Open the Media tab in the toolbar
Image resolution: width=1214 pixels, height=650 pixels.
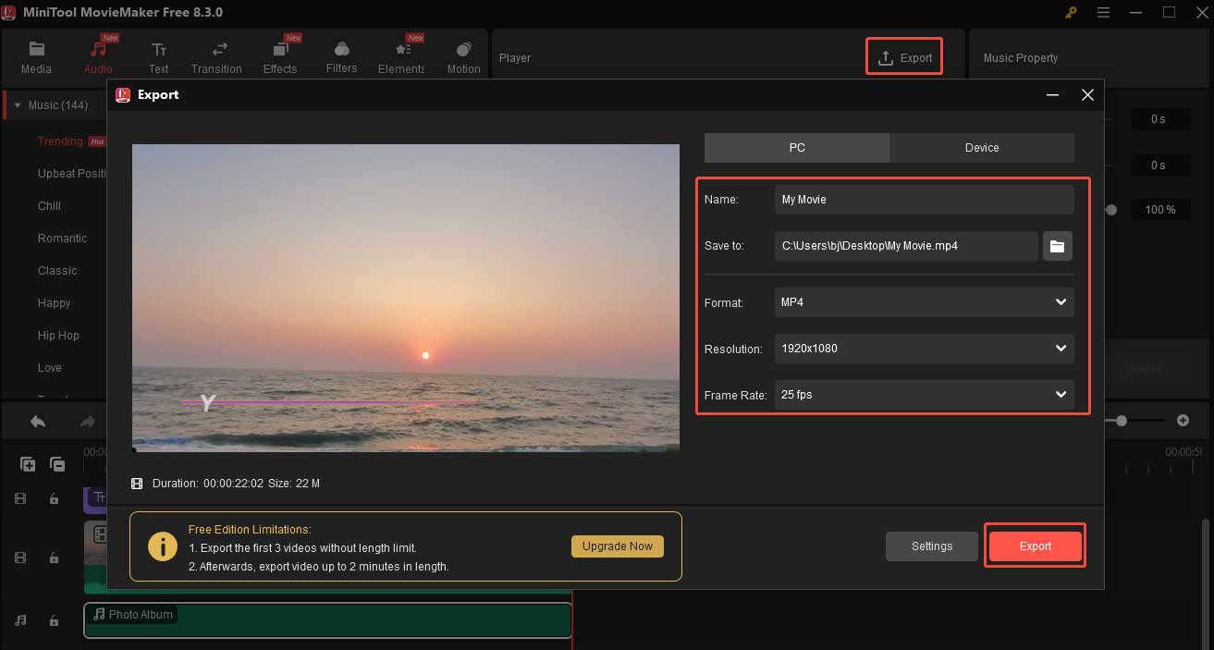click(x=36, y=57)
